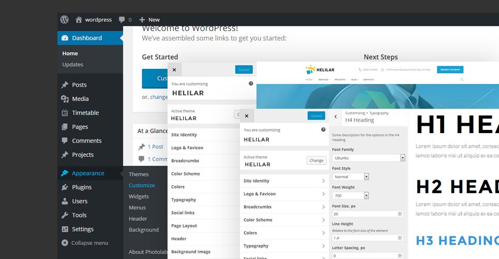This screenshot has height=259, width=499.
Task: Open the Font Family Ubuntu dropdown
Action: (369, 157)
